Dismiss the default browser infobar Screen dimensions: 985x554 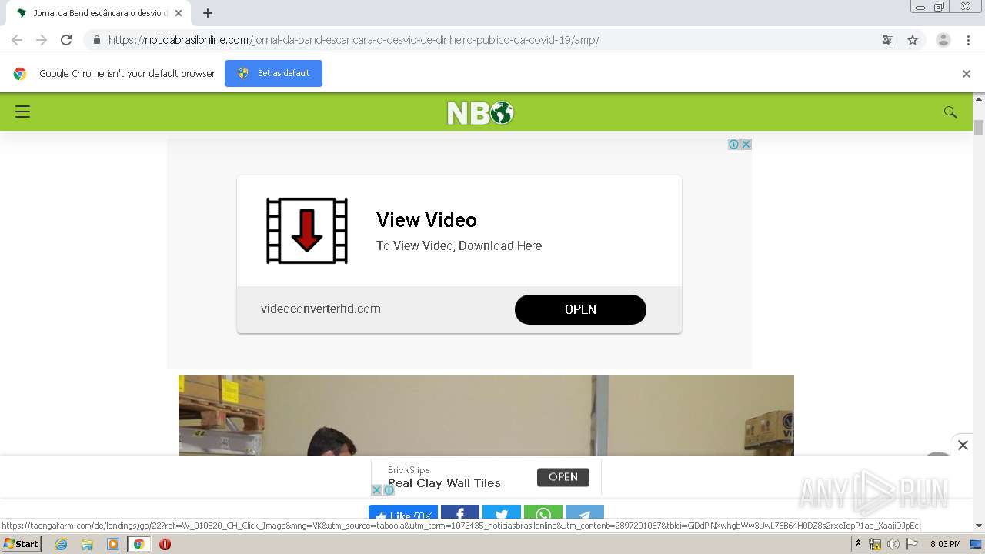[967, 74]
